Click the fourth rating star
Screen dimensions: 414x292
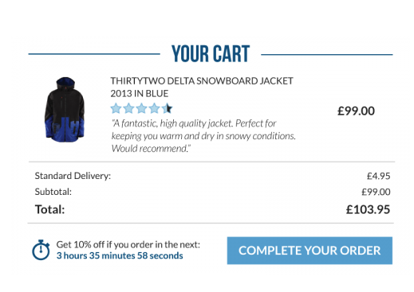pos(154,108)
